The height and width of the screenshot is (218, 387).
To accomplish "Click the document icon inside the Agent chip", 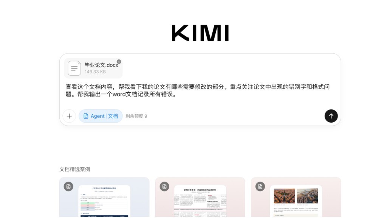I will click(x=86, y=116).
